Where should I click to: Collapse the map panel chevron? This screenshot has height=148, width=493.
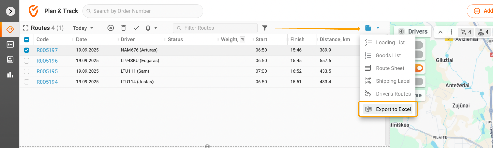click(440, 32)
